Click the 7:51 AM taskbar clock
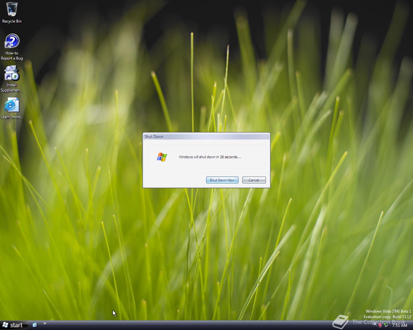 click(x=399, y=325)
